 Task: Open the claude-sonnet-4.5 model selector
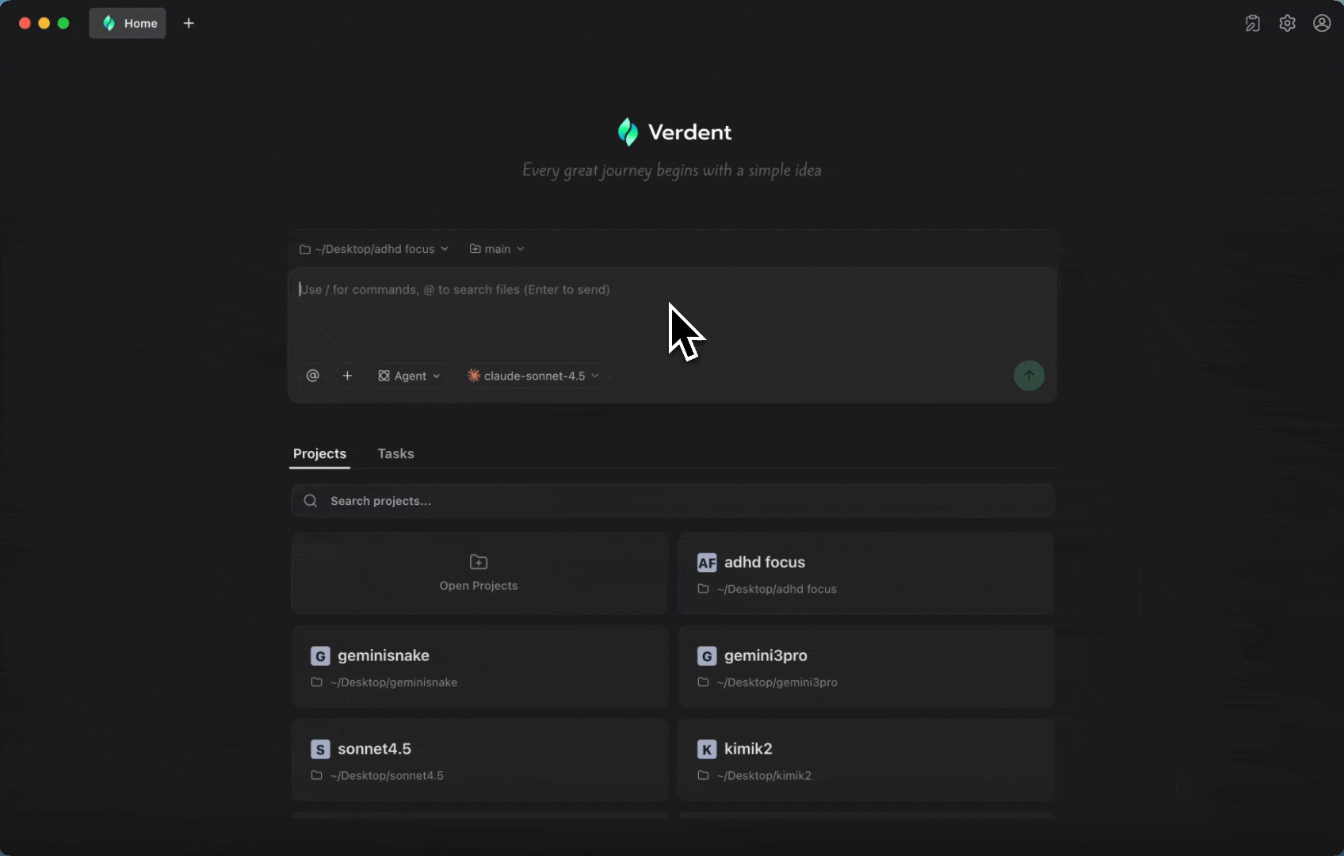tap(533, 376)
